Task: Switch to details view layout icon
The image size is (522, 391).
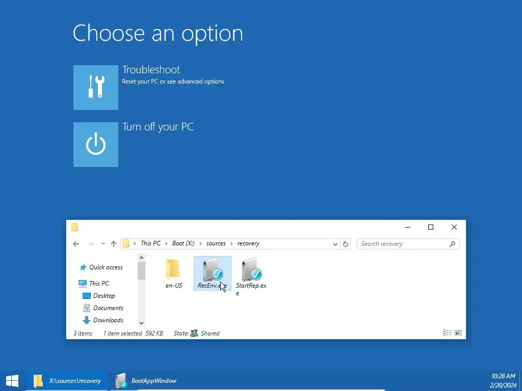Action: click(x=447, y=333)
